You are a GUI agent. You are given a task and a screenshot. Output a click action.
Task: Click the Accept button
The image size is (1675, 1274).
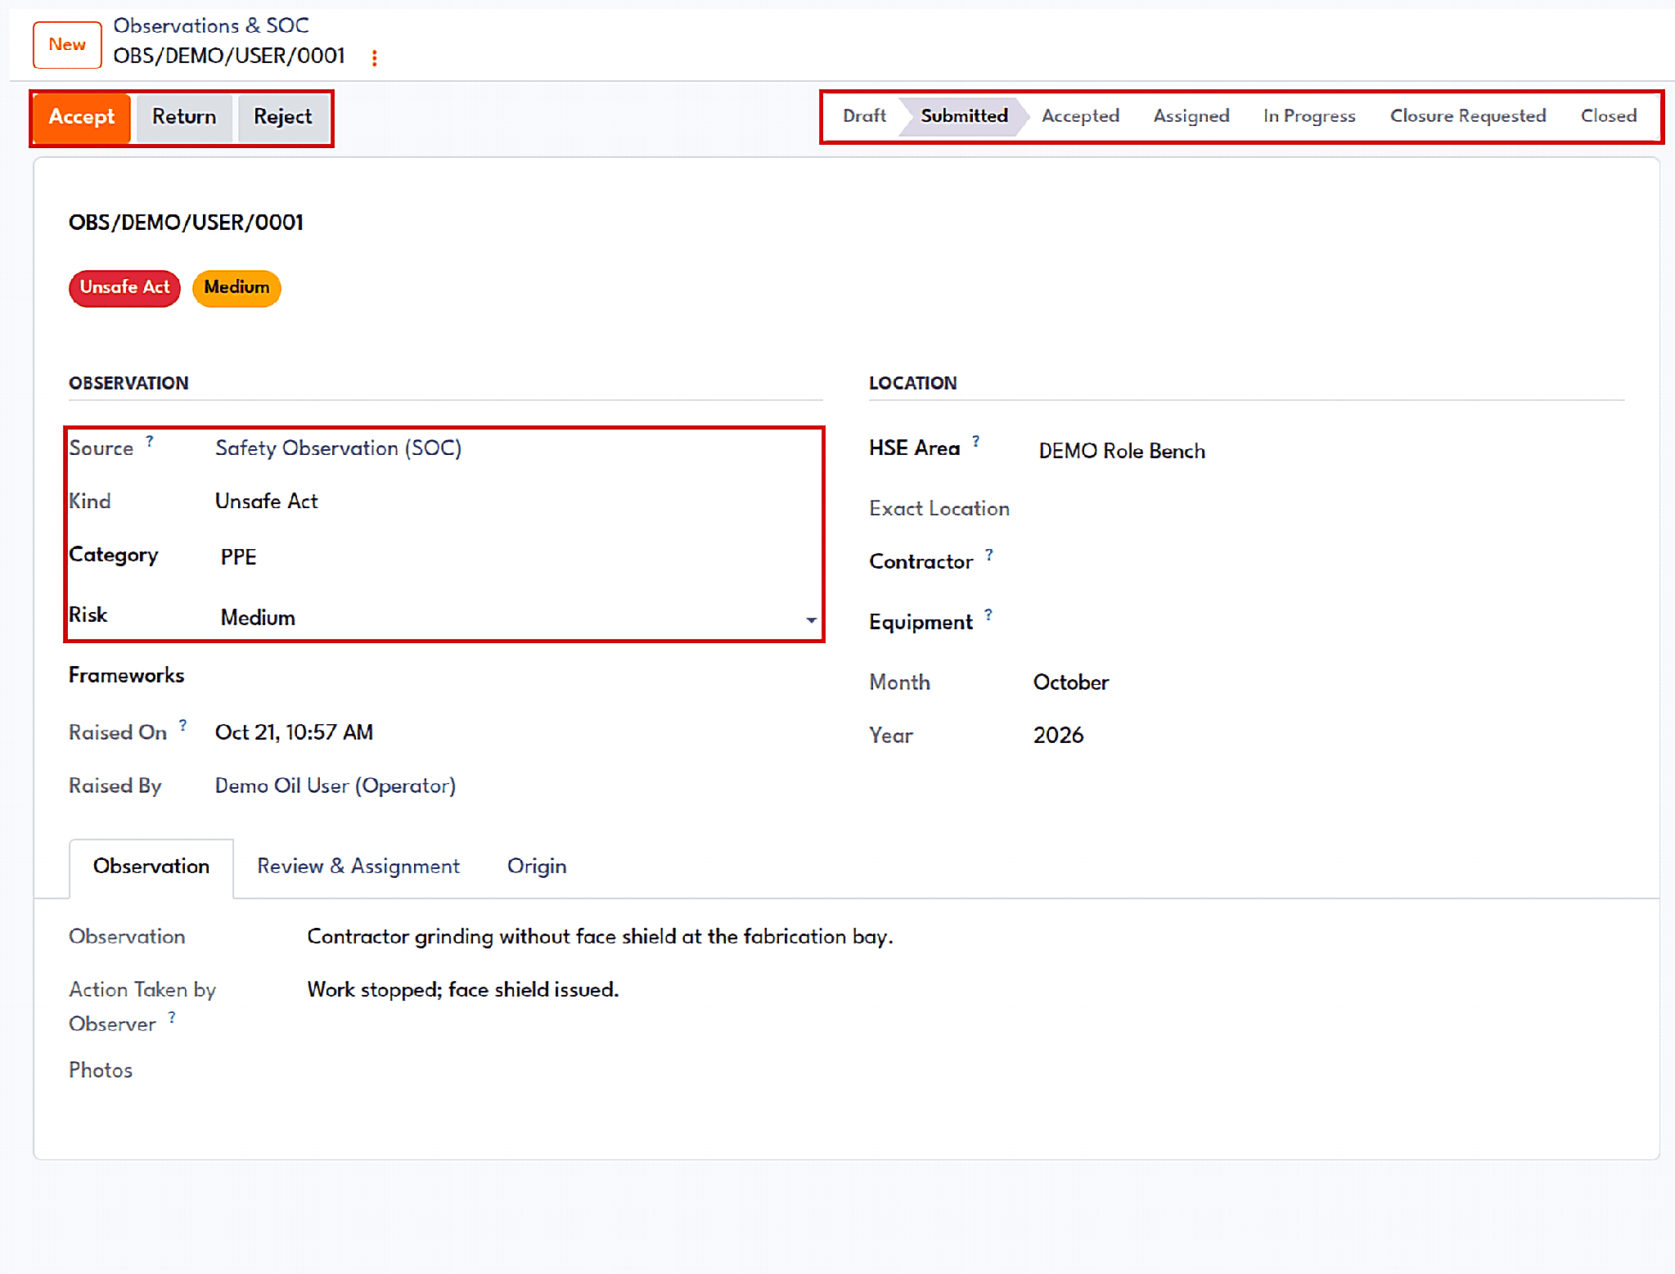coord(82,117)
